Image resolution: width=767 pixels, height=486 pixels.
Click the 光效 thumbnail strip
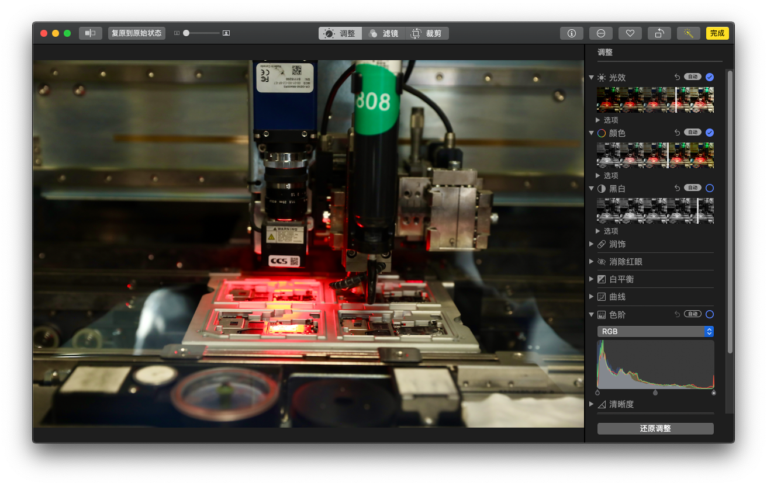(655, 100)
